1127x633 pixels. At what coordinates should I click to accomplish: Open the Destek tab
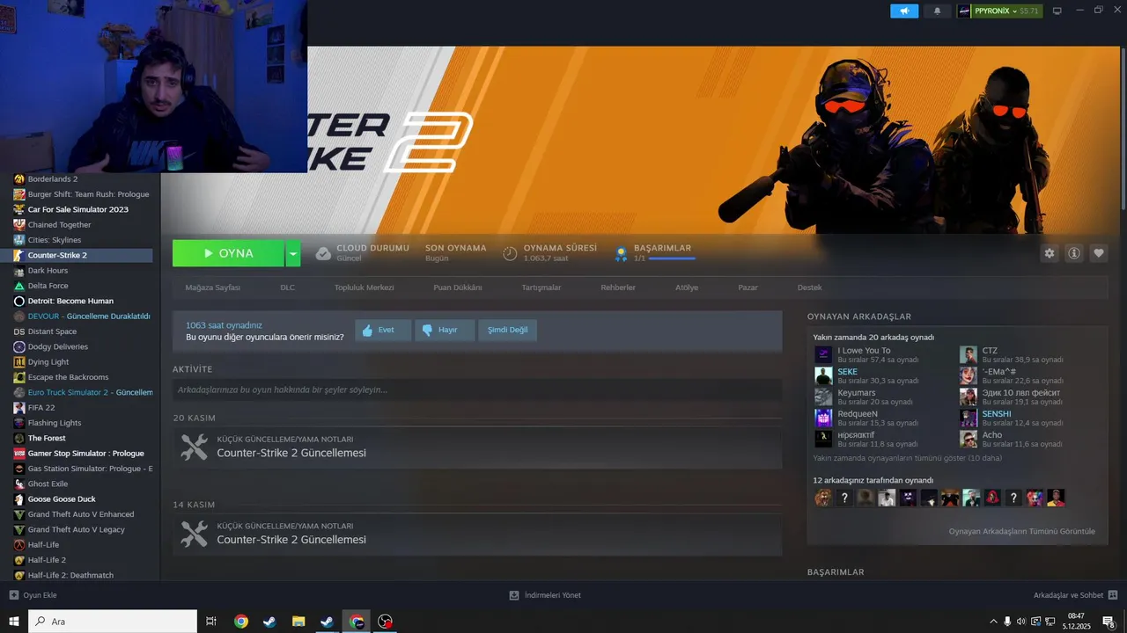[809, 287]
